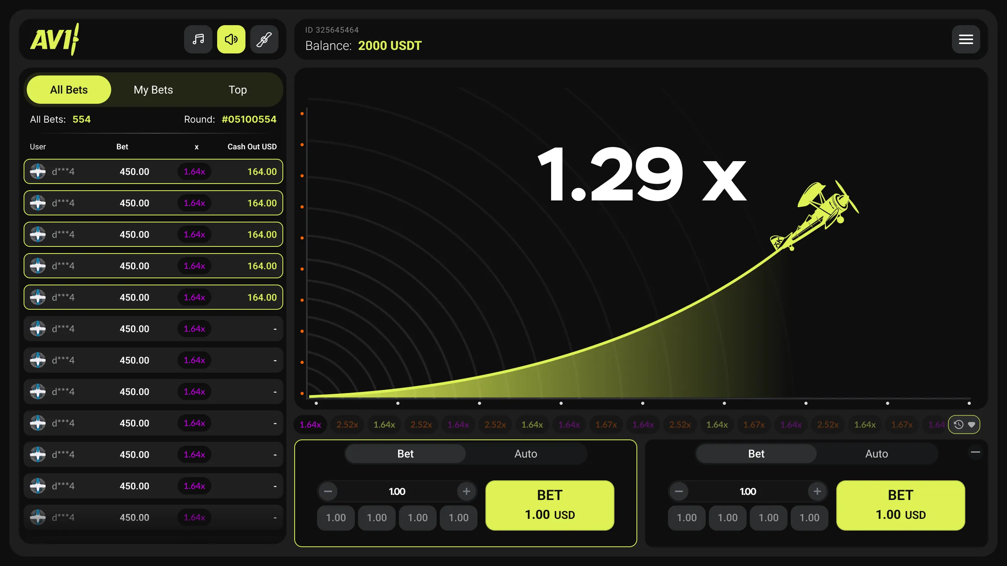Increase the left panel bet amount
The height and width of the screenshot is (566, 1007).
[467, 491]
